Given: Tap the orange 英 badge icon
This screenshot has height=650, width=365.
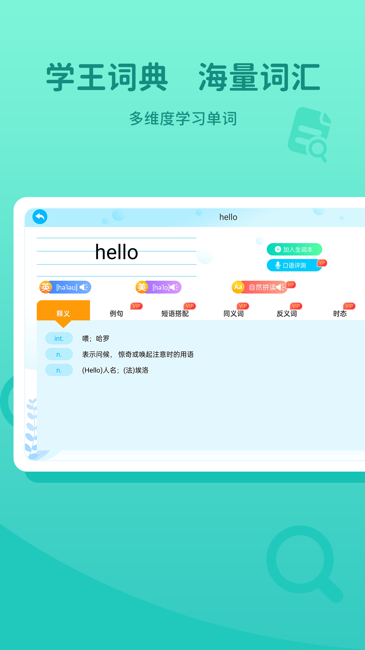Looking at the screenshot, I should coord(46,287).
